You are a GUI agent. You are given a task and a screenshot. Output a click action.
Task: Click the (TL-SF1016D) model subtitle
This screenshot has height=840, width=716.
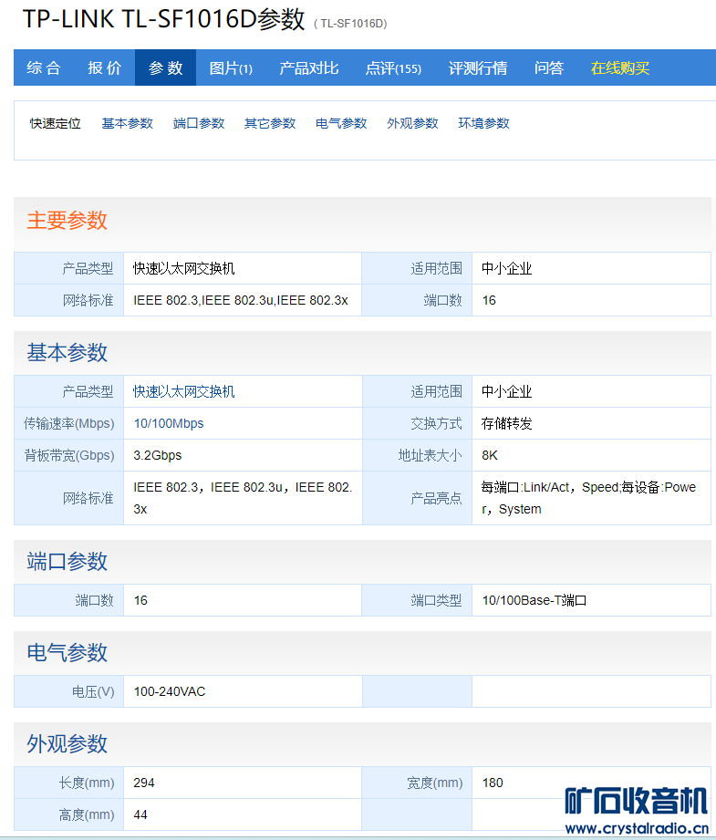tap(350, 24)
